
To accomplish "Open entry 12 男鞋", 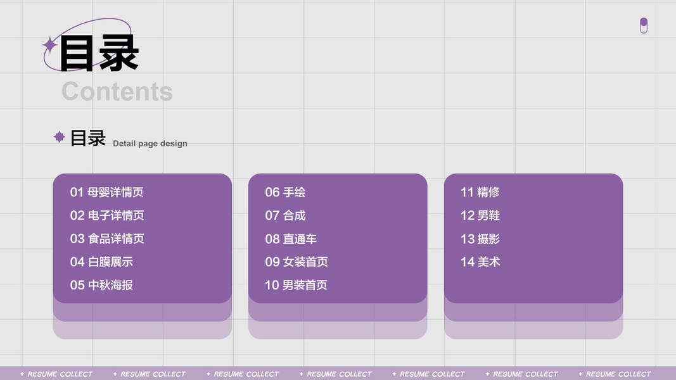I will point(480,215).
